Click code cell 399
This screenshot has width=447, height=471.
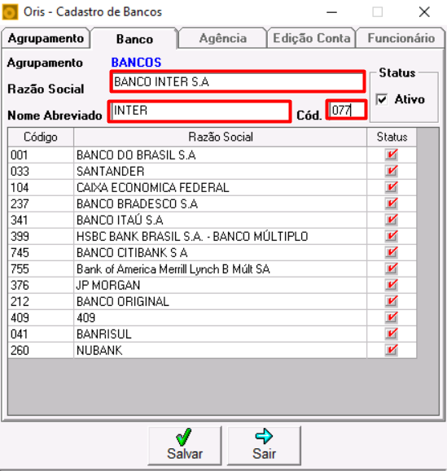pos(41,236)
